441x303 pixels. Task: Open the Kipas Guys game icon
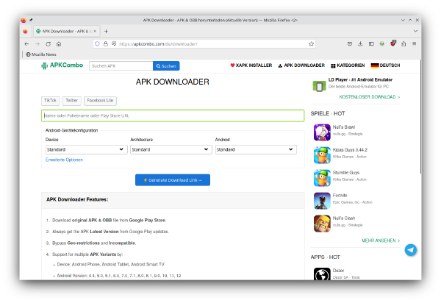(322, 155)
